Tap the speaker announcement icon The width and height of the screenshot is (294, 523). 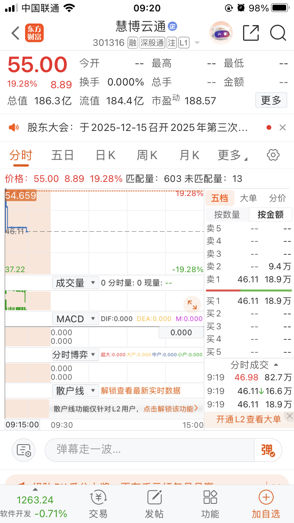[x=14, y=127]
